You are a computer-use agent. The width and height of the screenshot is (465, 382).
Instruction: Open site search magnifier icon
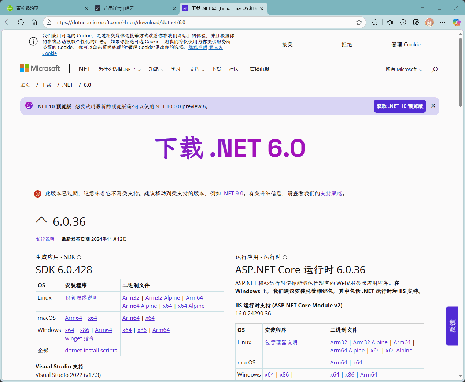[435, 70]
